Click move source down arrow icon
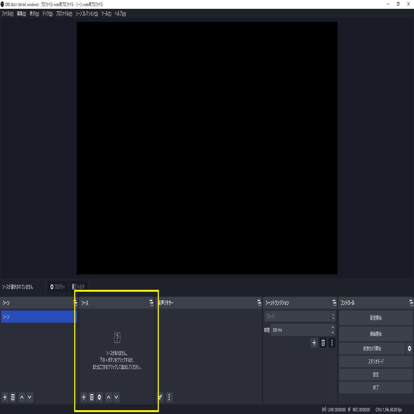This screenshot has height=414, width=414. click(116, 397)
